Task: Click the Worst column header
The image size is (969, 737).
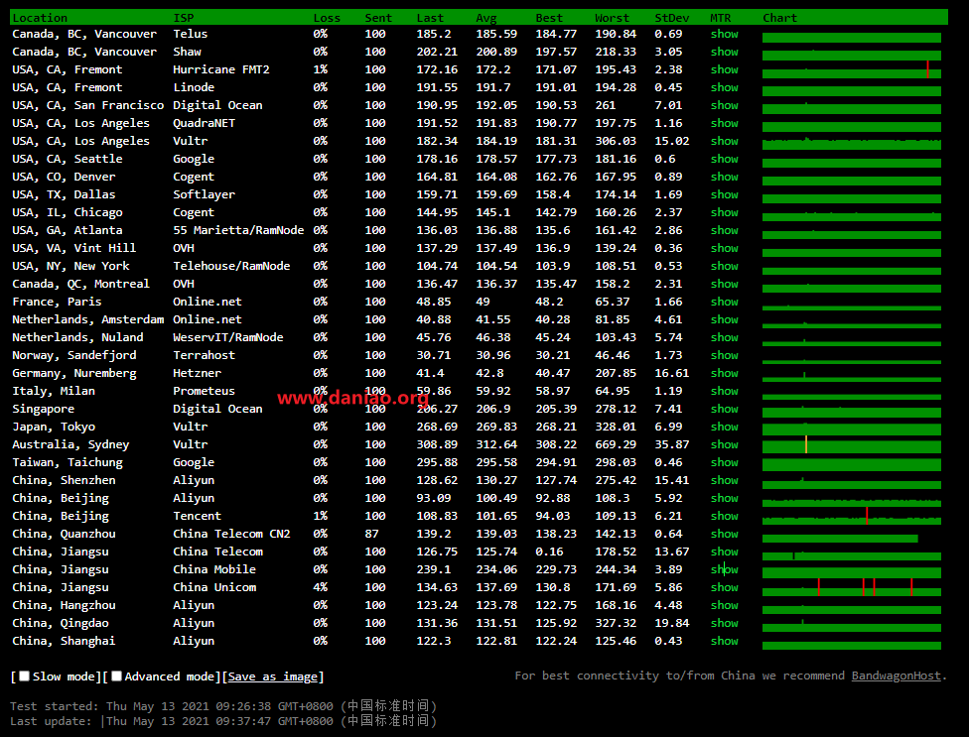Action: [x=612, y=18]
